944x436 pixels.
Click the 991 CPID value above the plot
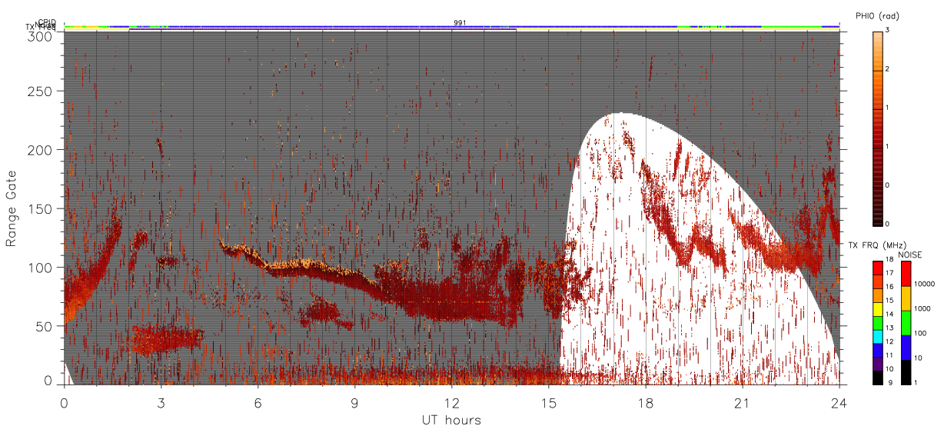(x=460, y=23)
